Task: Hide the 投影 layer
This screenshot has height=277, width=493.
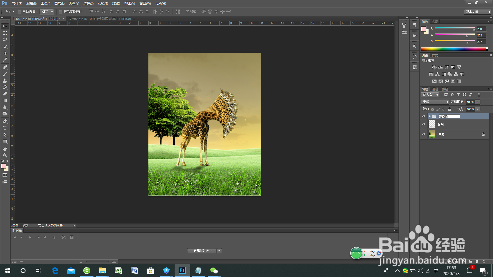Action: (x=424, y=124)
